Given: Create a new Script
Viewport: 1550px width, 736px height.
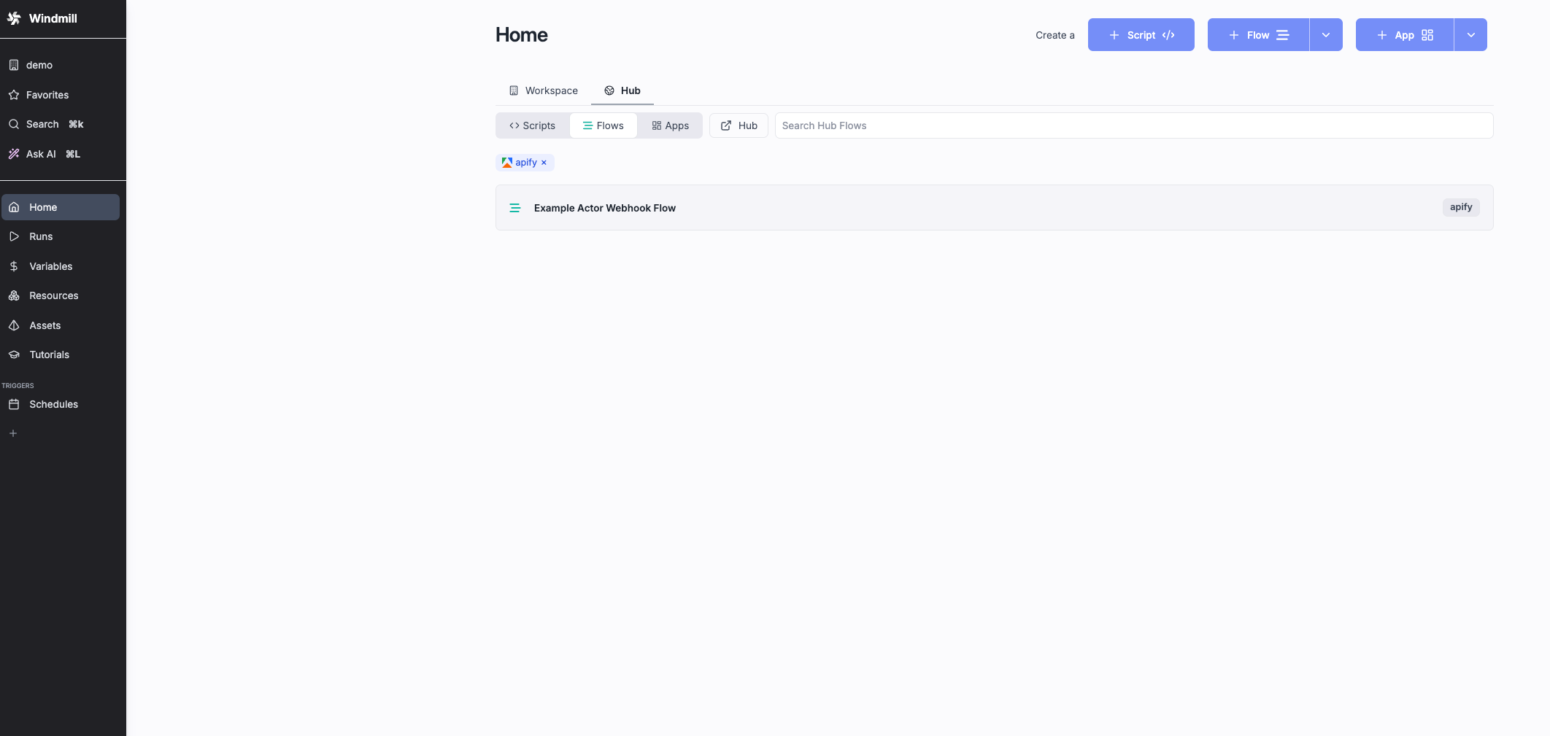Looking at the screenshot, I should coord(1141,34).
